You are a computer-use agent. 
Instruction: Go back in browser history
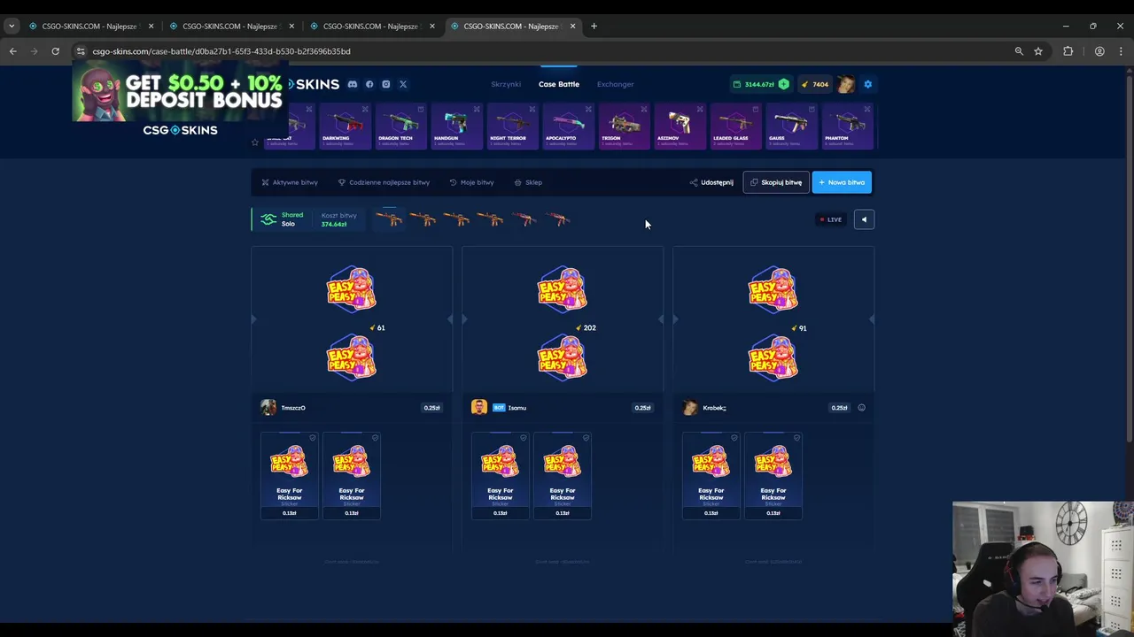click(13, 51)
